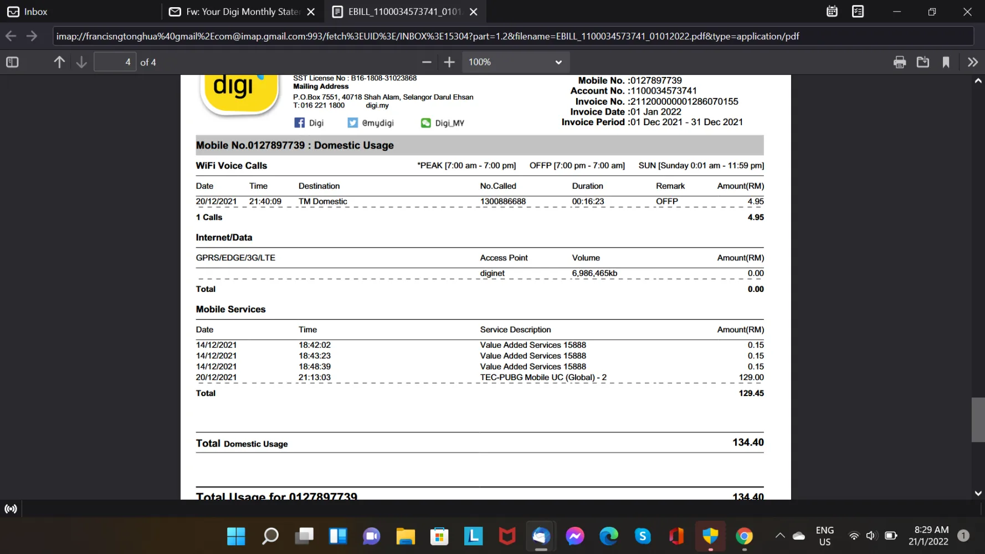
Task: Open the calendar icon in title bar
Action: coord(832,12)
